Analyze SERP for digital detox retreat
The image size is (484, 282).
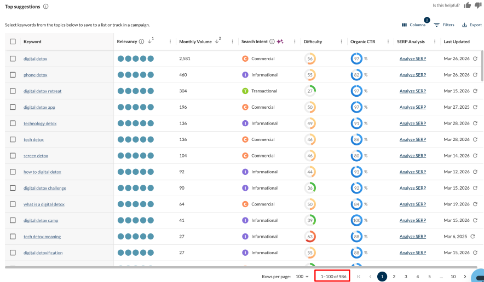pyautogui.click(x=413, y=91)
